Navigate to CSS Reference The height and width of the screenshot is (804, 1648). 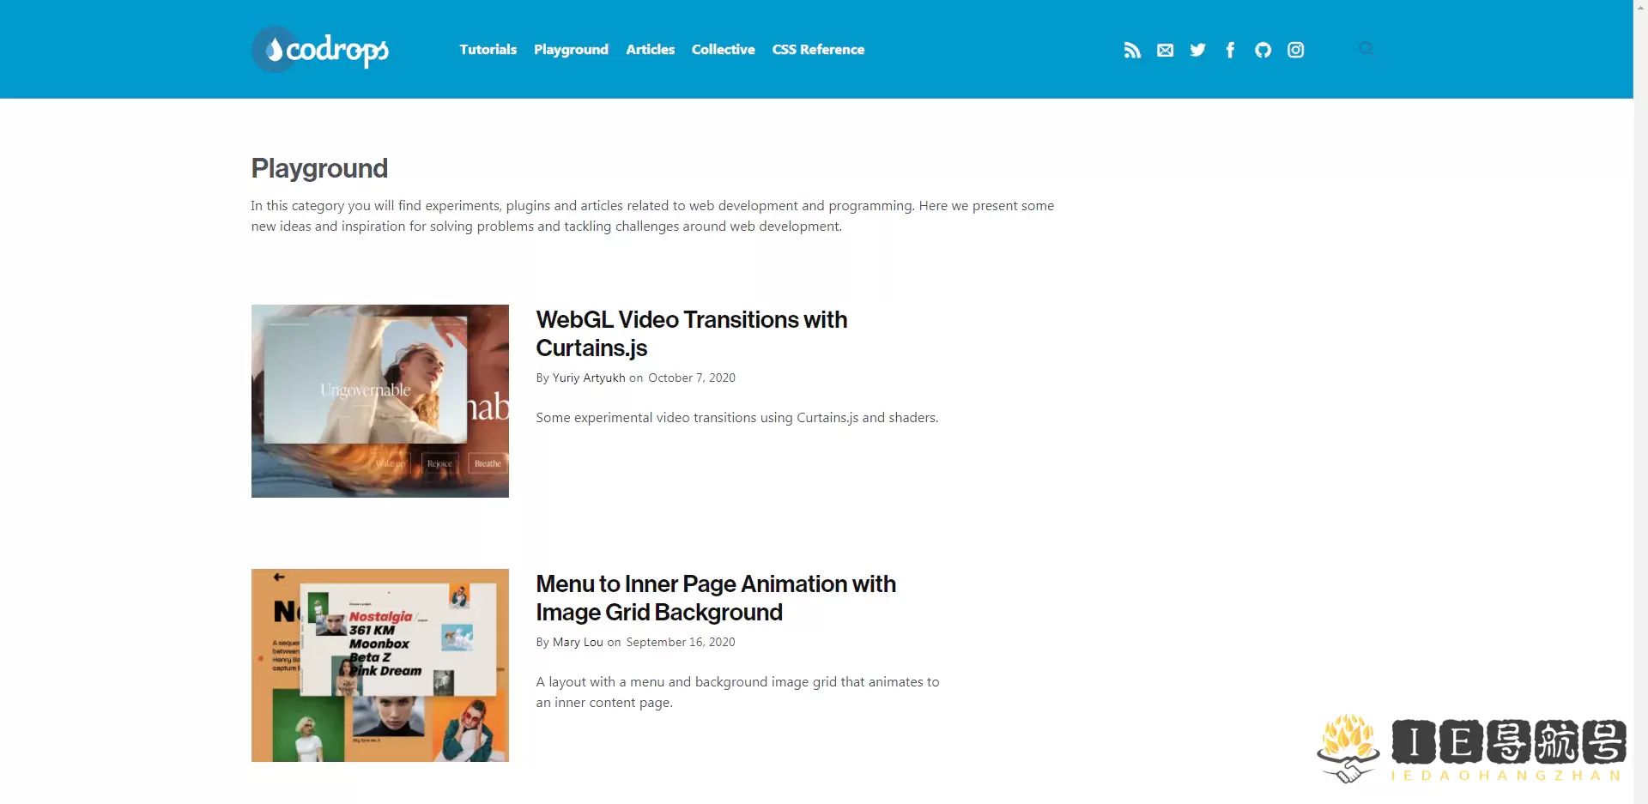pyautogui.click(x=818, y=50)
